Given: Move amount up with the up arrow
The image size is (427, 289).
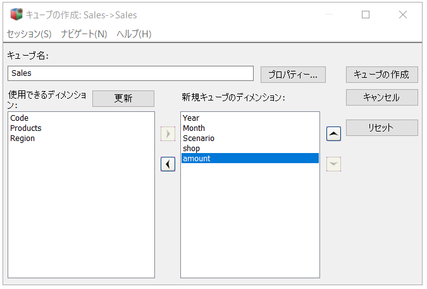Looking at the screenshot, I should pyautogui.click(x=333, y=133).
